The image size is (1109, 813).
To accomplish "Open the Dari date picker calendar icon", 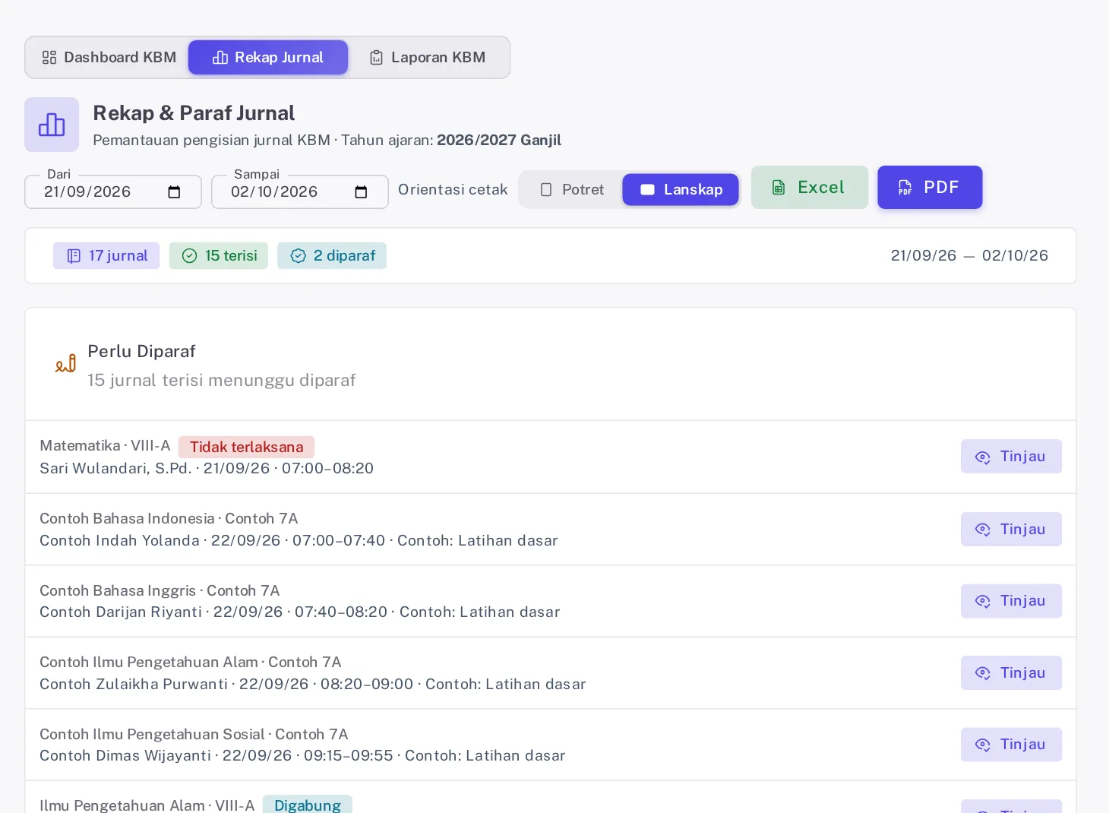I will tap(174, 192).
